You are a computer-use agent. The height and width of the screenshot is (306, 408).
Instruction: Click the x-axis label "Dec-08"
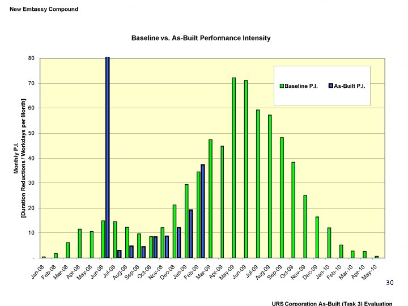[x=167, y=273]
